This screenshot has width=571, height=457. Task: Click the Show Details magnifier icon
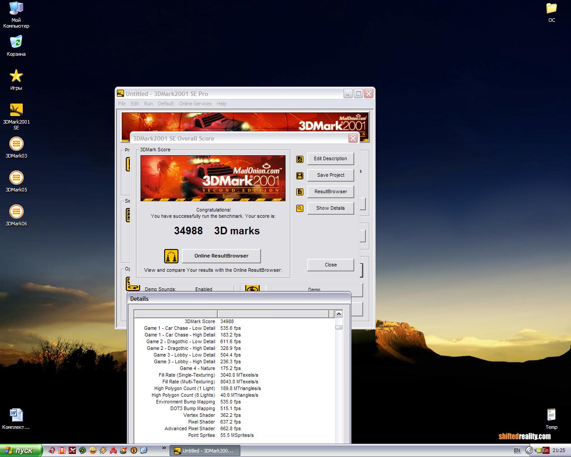[x=300, y=208]
